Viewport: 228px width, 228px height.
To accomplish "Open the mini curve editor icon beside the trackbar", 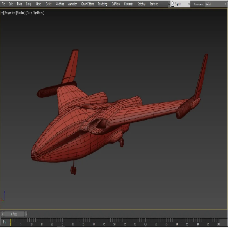I will (x=4, y=222).
